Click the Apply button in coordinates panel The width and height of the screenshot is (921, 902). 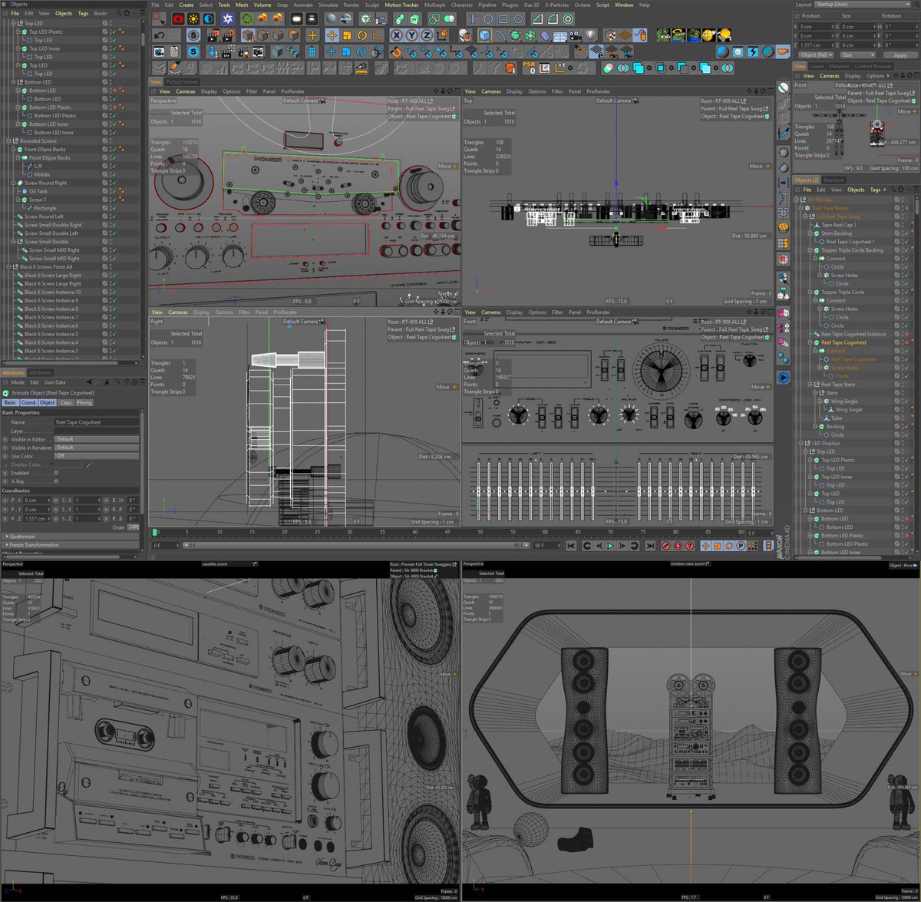pos(900,55)
